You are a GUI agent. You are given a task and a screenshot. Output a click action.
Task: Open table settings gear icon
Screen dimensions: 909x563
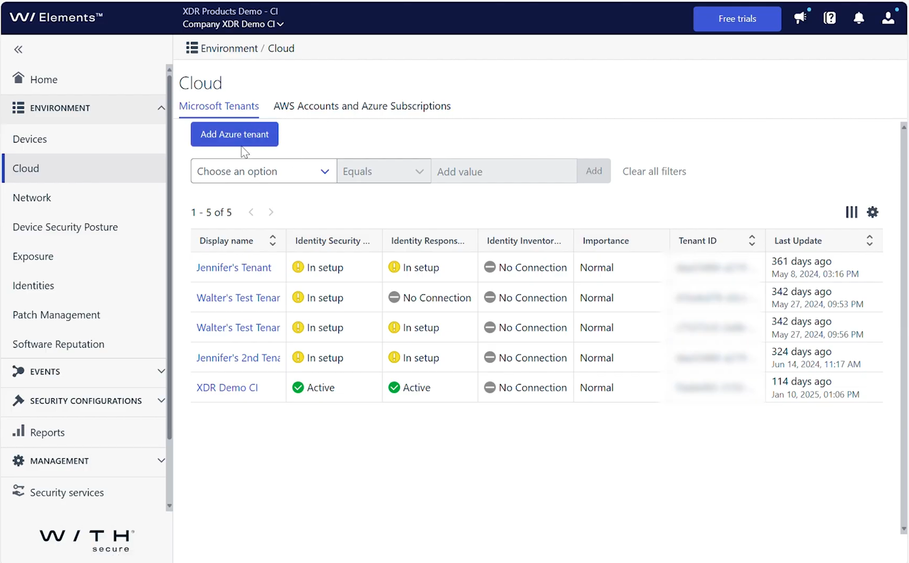(873, 212)
